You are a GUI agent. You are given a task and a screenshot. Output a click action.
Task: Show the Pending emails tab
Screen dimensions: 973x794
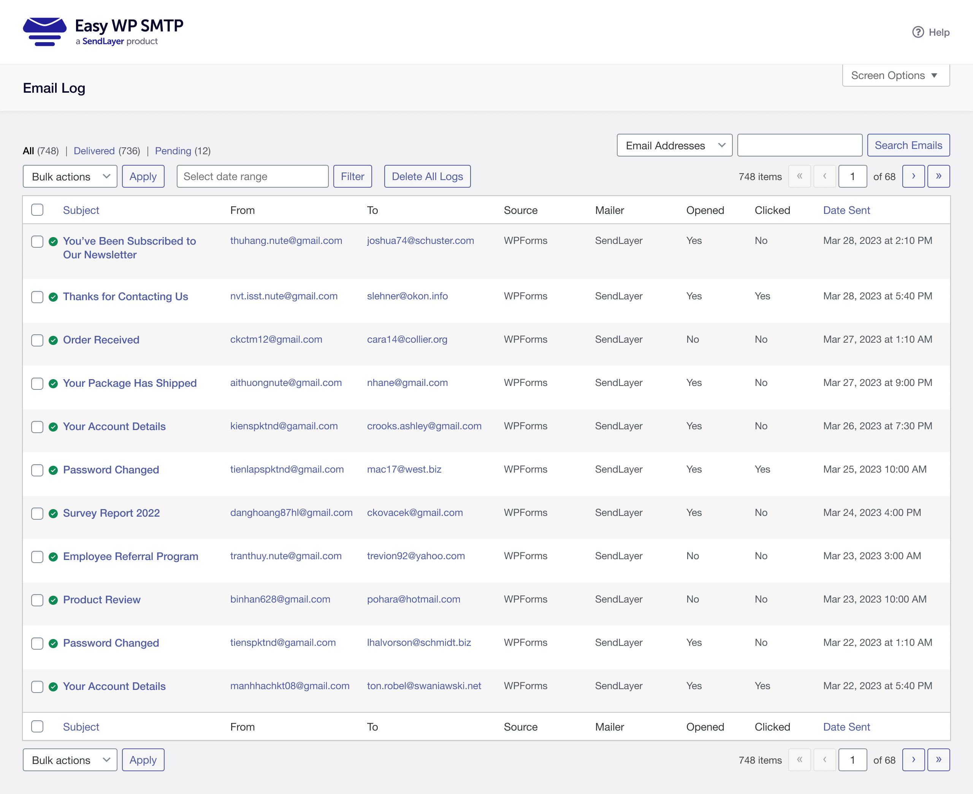173,151
